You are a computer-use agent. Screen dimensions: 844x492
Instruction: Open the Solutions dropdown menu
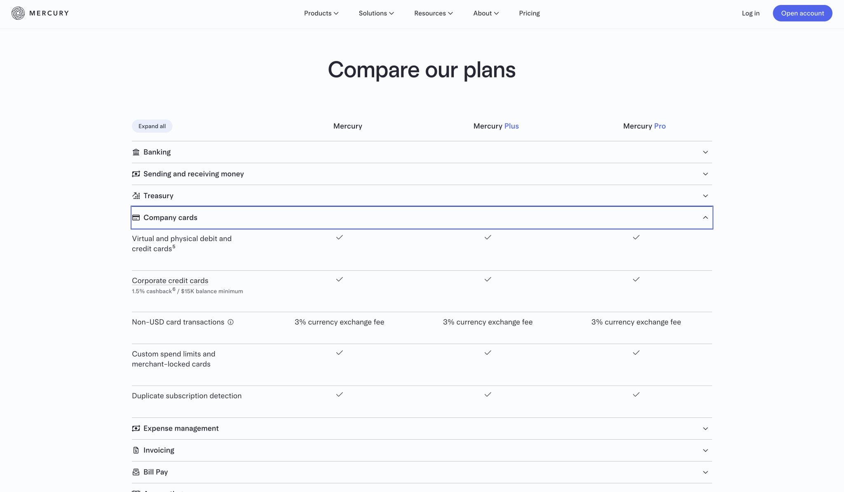click(376, 13)
